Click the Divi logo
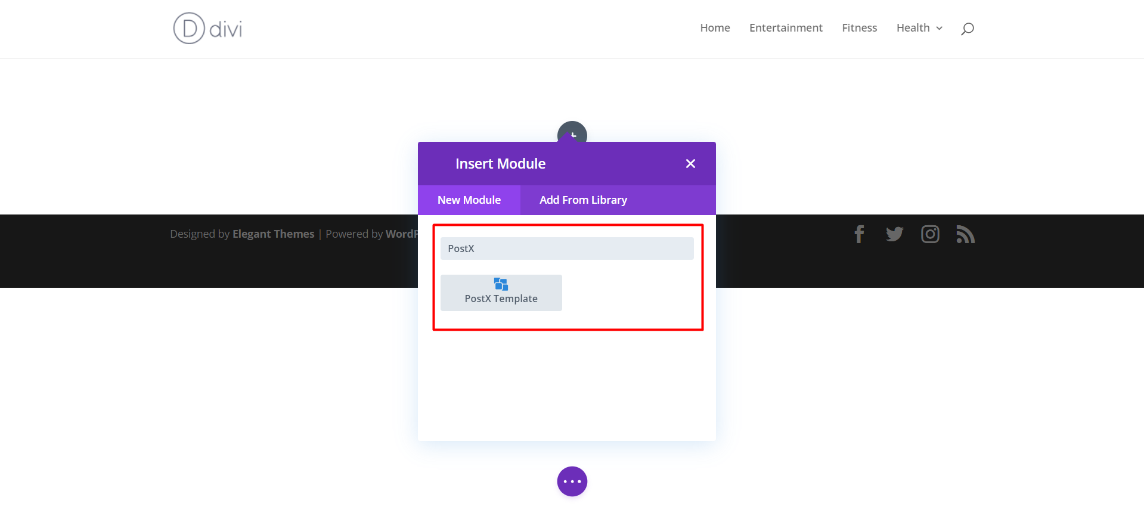 pos(207,28)
